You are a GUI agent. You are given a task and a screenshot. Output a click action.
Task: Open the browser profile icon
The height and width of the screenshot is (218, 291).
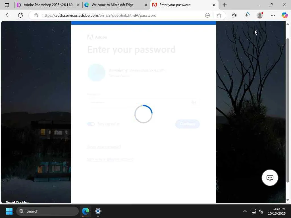(260, 15)
